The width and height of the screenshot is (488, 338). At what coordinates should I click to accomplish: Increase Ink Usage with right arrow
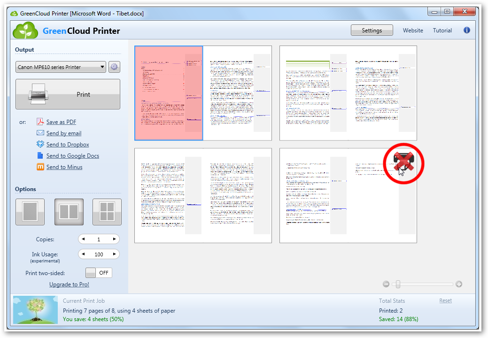(x=114, y=254)
